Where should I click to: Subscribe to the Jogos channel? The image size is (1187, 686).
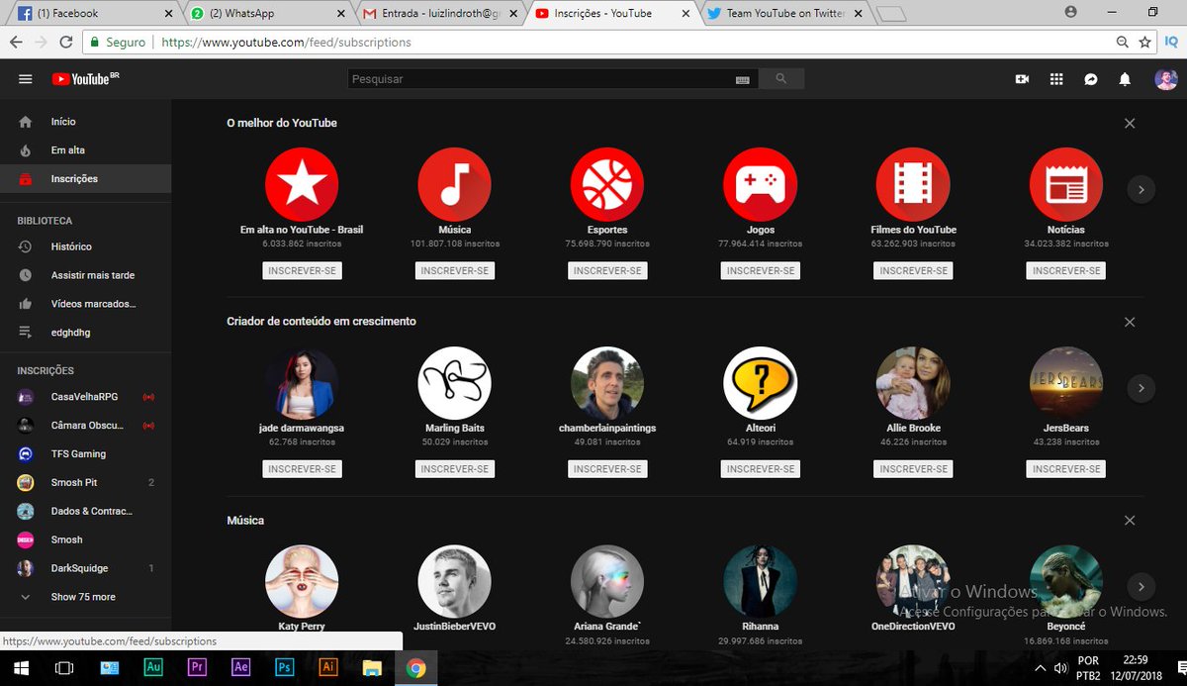pos(761,270)
